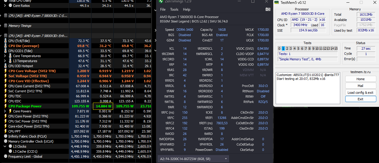
Task: Click the CPU Package Power label
Action: [25, 106]
